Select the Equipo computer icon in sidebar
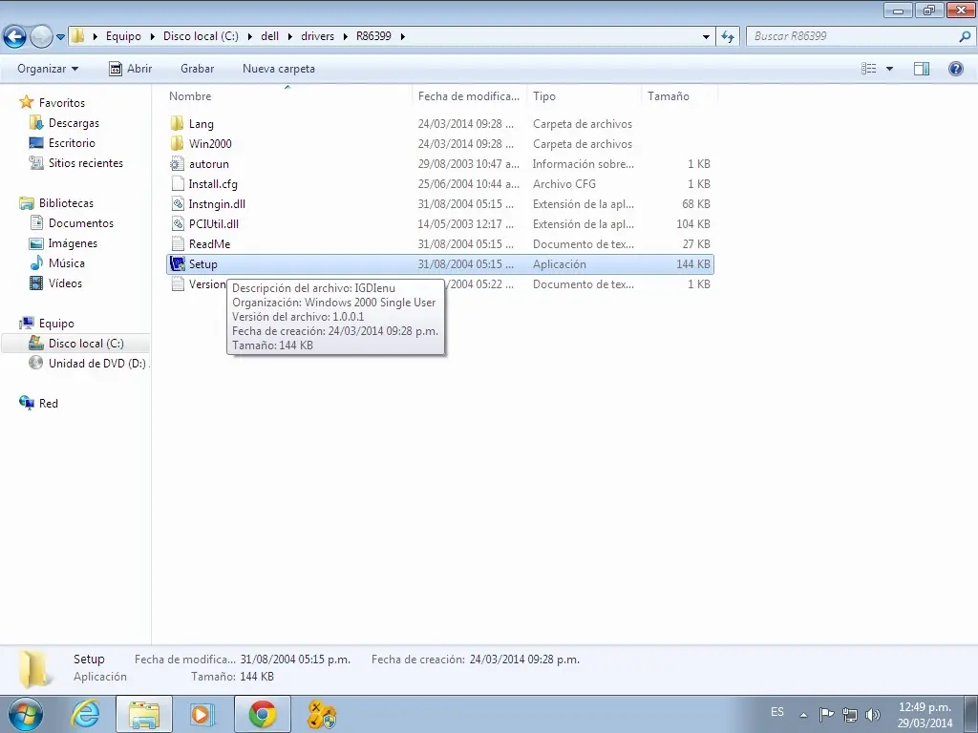The image size is (978, 733). [26, 323]
